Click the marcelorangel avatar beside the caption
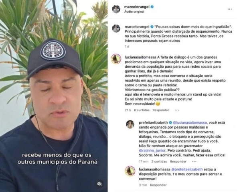Screen dimensions: 245x192 116,28
